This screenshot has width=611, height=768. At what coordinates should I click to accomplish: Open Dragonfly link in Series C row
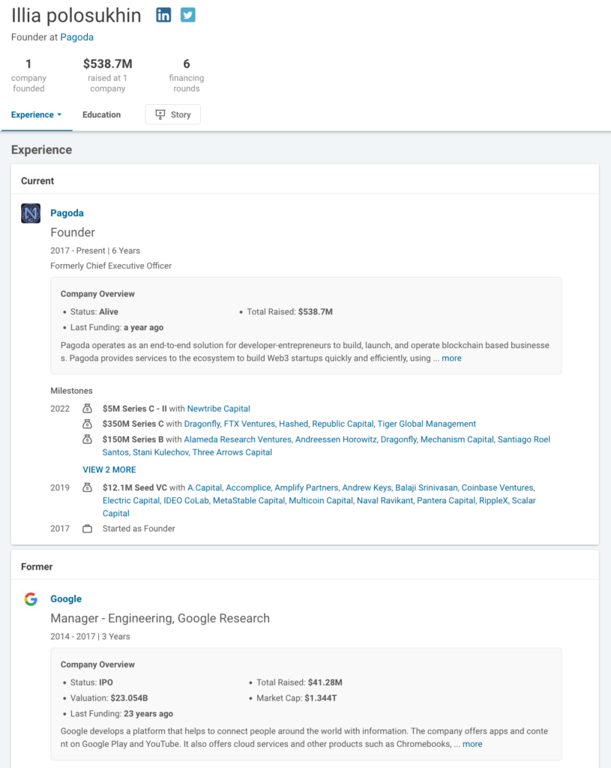point(202,424)
